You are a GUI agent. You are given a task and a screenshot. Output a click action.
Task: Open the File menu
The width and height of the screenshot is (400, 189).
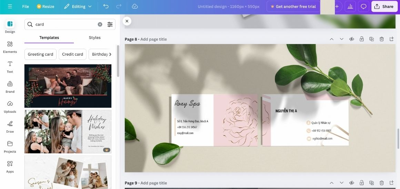pyautogui.click(x=26, y=7)
